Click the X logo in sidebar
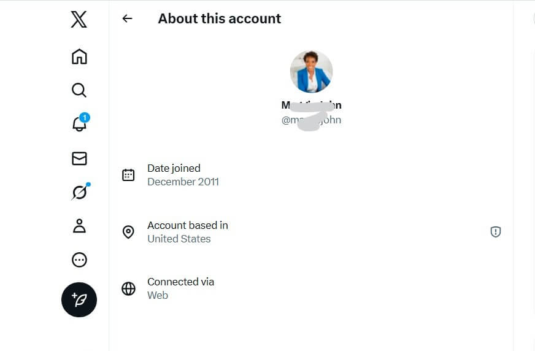This screenshot has width=535, height=351. tap(79, 20)
